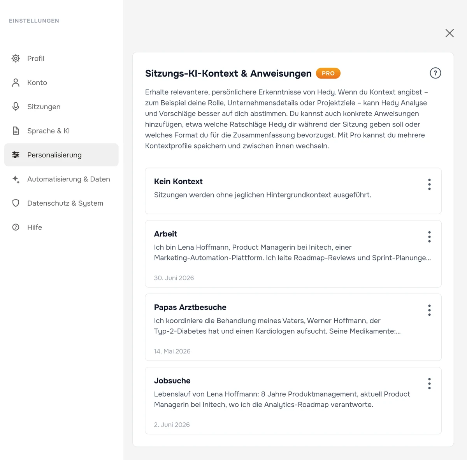
Task: Navigate to Datenschutz & System
Action: (x=61, y=203)
